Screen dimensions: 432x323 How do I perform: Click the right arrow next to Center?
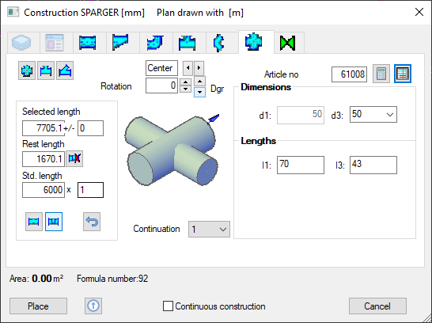tap(199, 68)
